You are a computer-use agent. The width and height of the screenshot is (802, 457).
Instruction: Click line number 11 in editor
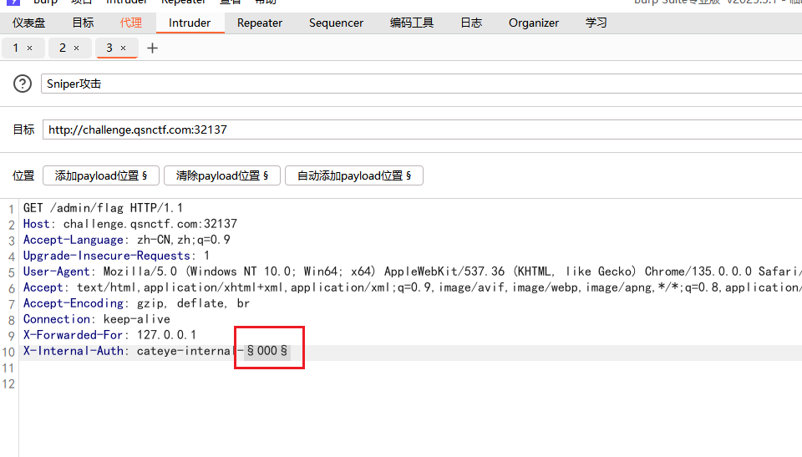point(8,368)
